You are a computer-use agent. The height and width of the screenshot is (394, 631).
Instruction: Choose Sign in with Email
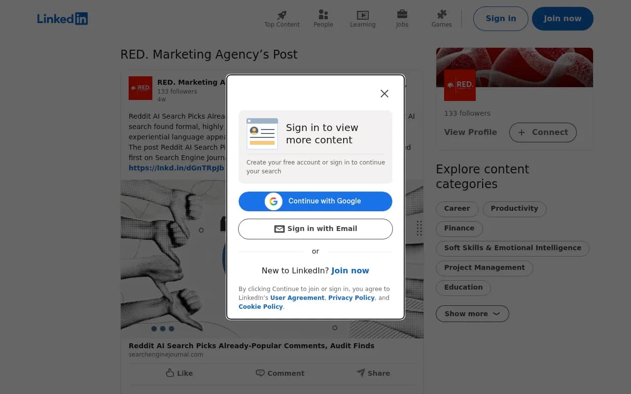pyautogui.click(x=315, y=229)
